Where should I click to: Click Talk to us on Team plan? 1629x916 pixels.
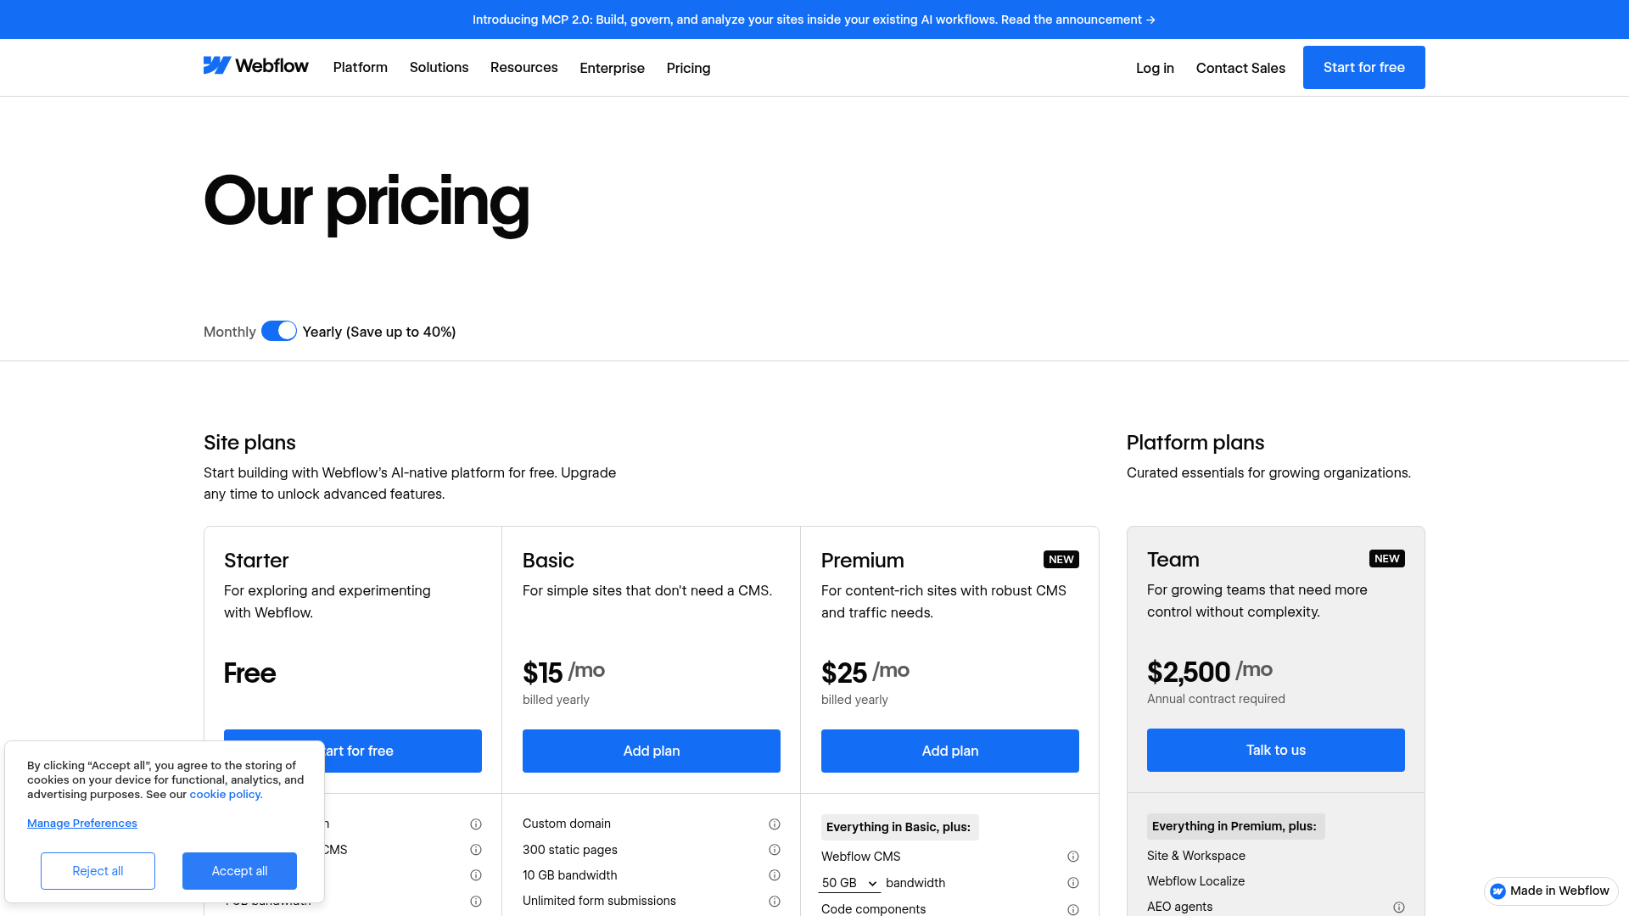click(x=1276, y=750)
